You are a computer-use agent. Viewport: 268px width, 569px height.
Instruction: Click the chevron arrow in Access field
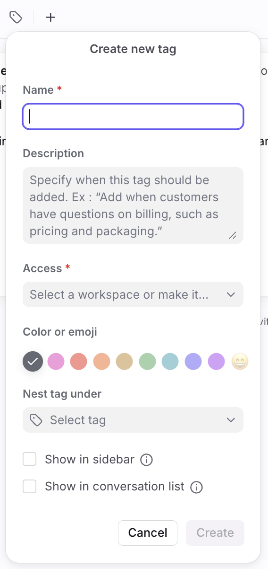(x=231, y=294)
